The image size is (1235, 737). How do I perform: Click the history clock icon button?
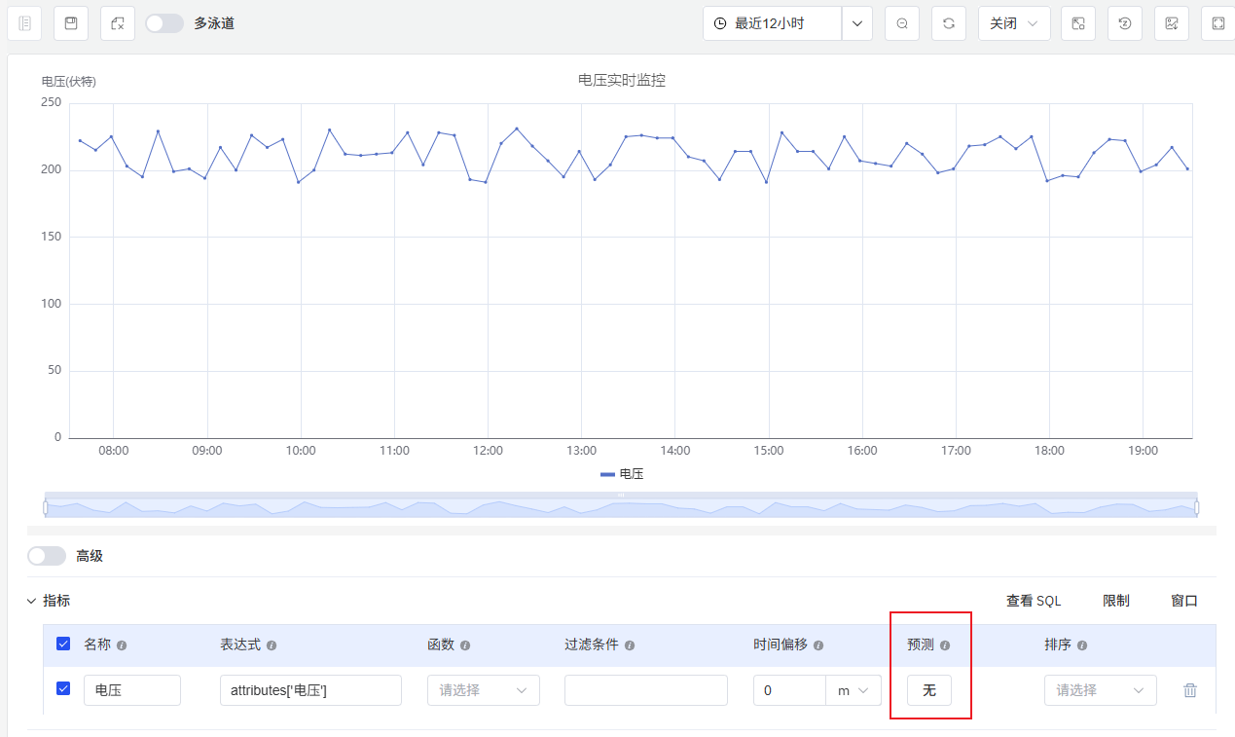[x=1125, y=23]
